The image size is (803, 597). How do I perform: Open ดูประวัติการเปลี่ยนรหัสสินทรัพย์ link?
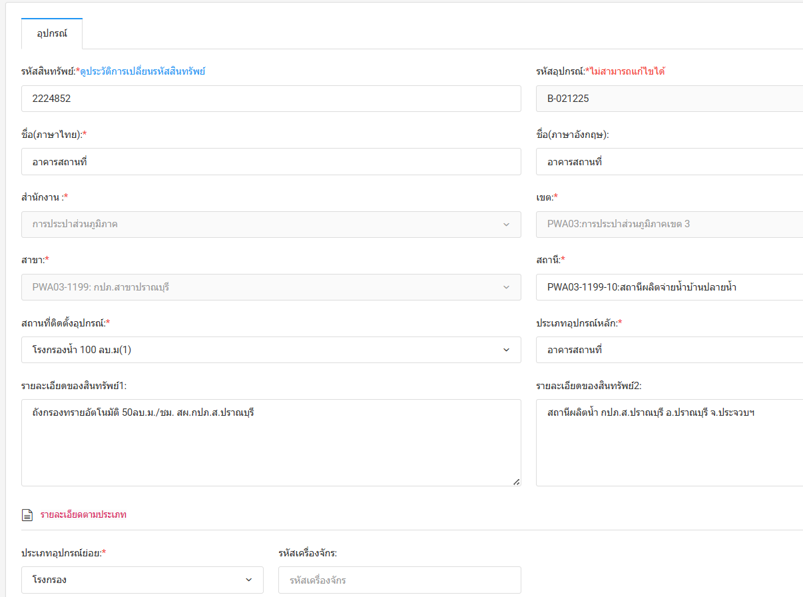click(x=142, y=71)
